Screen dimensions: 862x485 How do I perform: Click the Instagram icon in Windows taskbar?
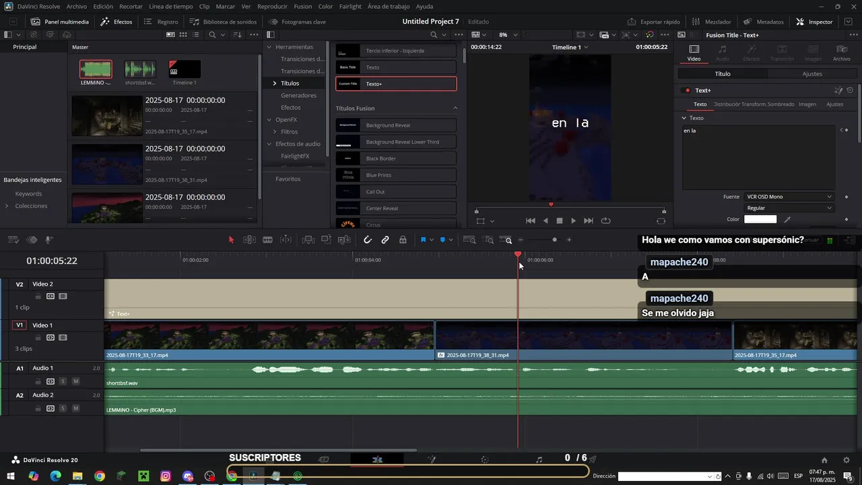tap(166, 476)
